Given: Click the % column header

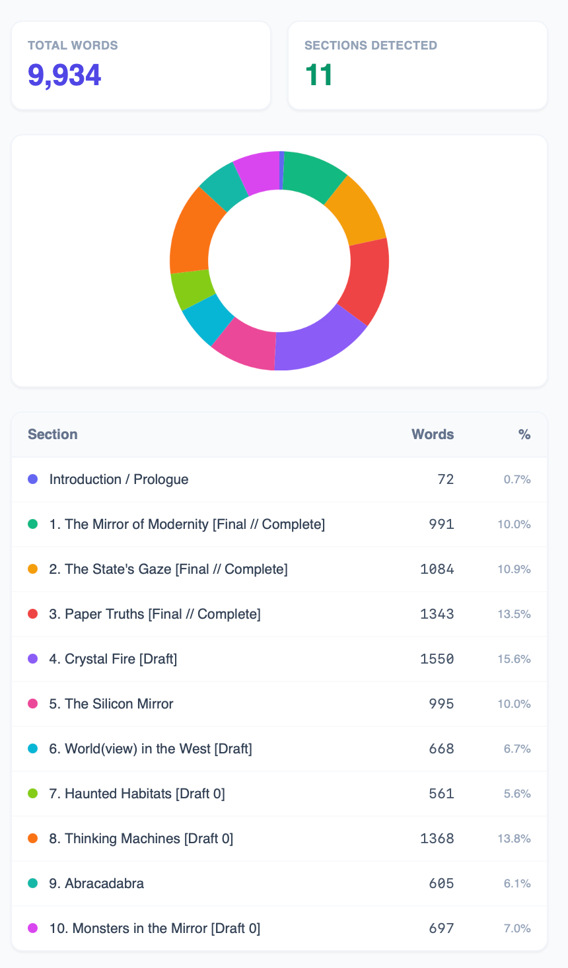Looking at the screenshot, I should 524,434.
